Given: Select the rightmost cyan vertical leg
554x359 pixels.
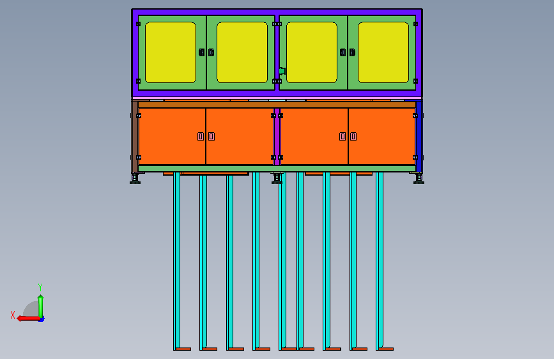Looking at the screenshot, I should pos(380,261).
